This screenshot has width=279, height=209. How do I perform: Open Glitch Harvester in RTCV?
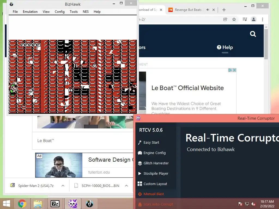pyautogui.click(x=156, y=163)
